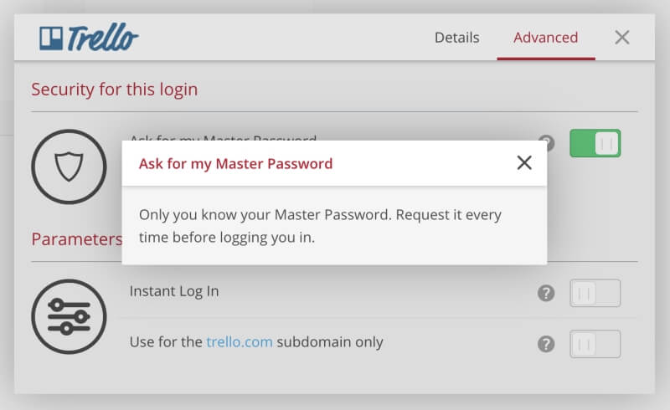
Task: Click the Parameters sliders icon
Action: click(x=69, y=316)
